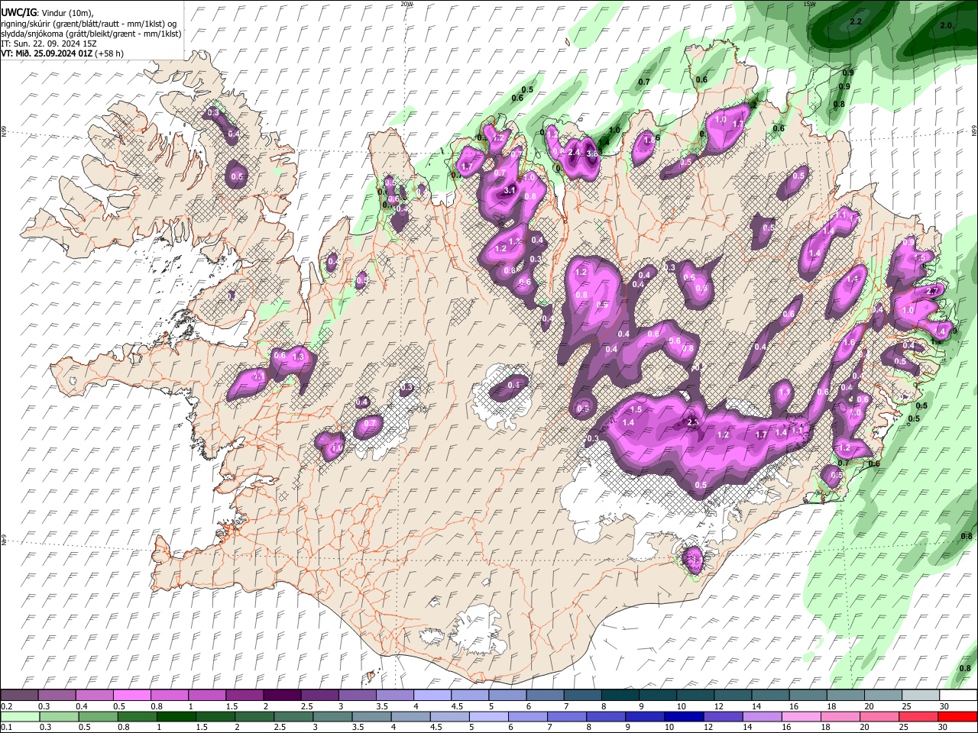The image size is (978, 733).
Task: Pick the violet rain swatch between 14 and 16
Action: 763,717
